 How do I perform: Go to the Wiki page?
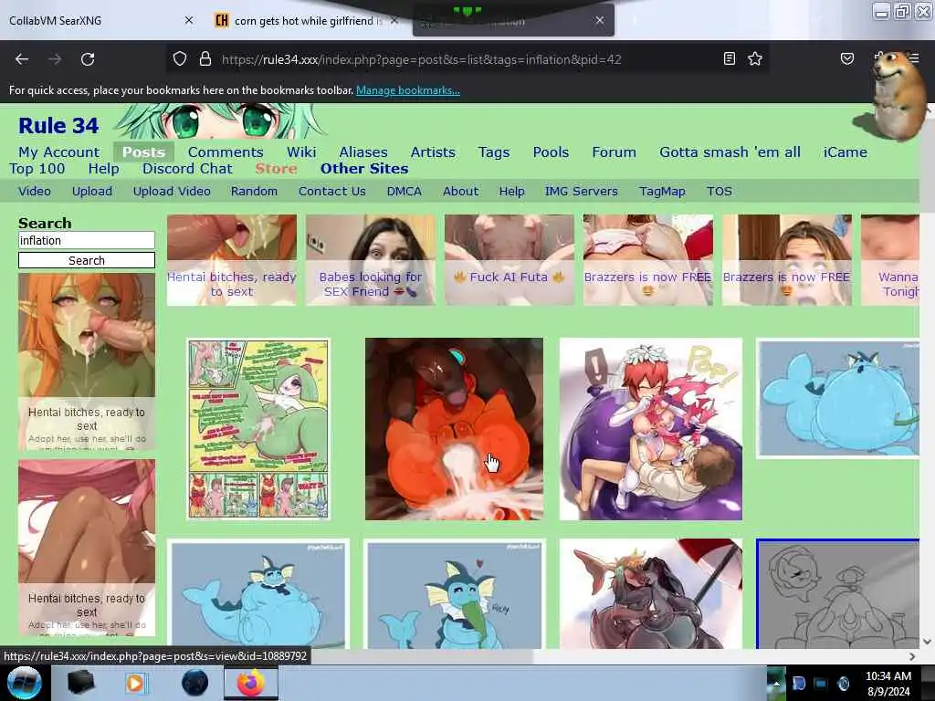click(301, 152)
